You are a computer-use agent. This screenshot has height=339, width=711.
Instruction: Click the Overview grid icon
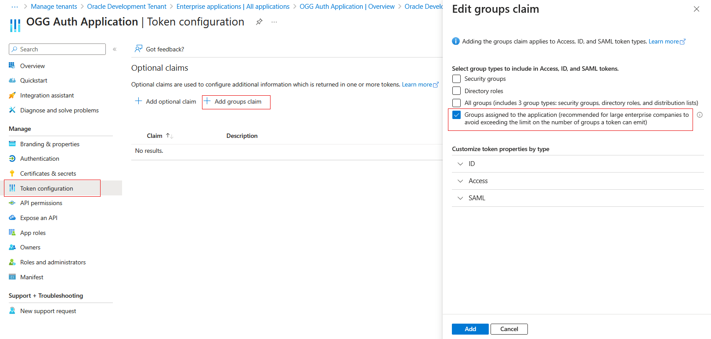point(12,66)
